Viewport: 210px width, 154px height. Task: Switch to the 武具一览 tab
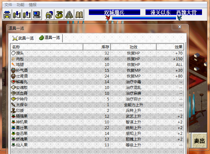(x=23, y=38)
